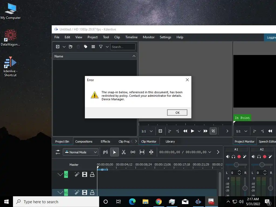Viewport: 276px width, 207px height.
Task: Dismiss the Error dialog with OK
Action: [177, 113]
